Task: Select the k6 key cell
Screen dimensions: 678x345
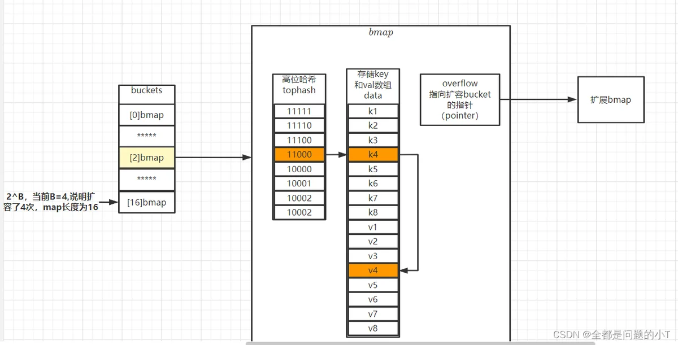Action: [x=373, y=184]
